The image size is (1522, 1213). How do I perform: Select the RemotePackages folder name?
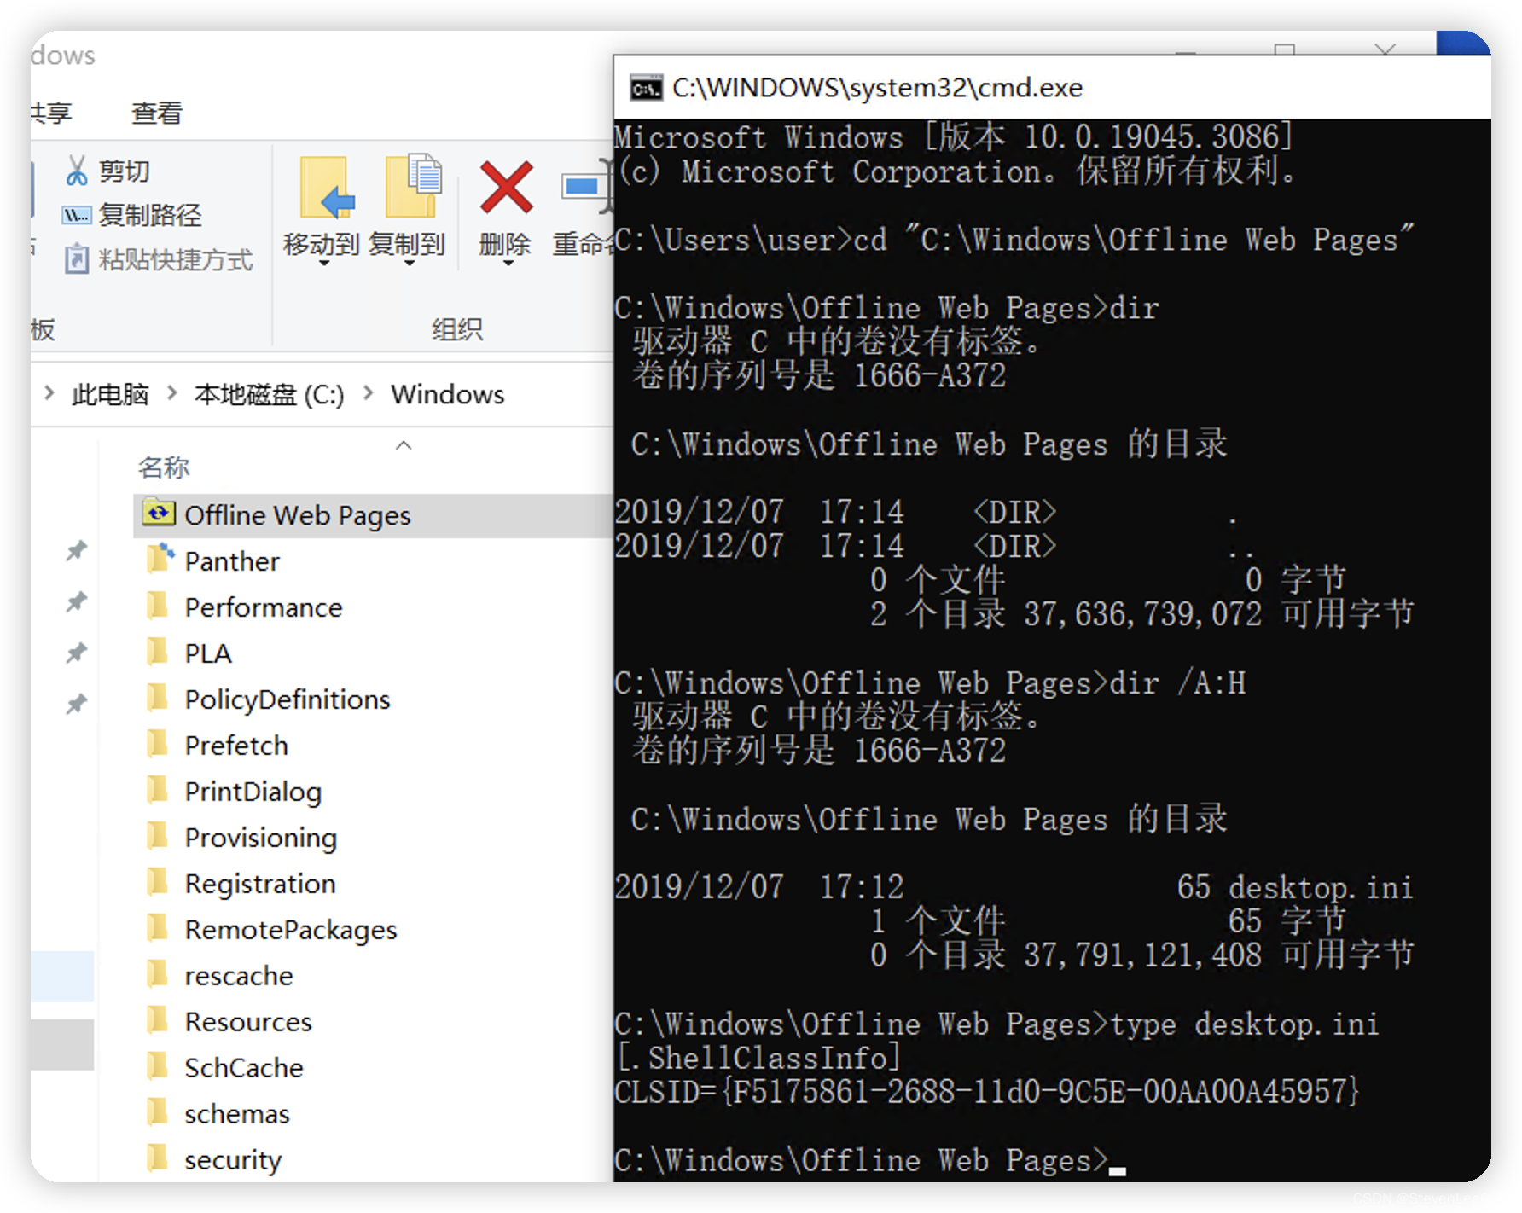(291, 930)
